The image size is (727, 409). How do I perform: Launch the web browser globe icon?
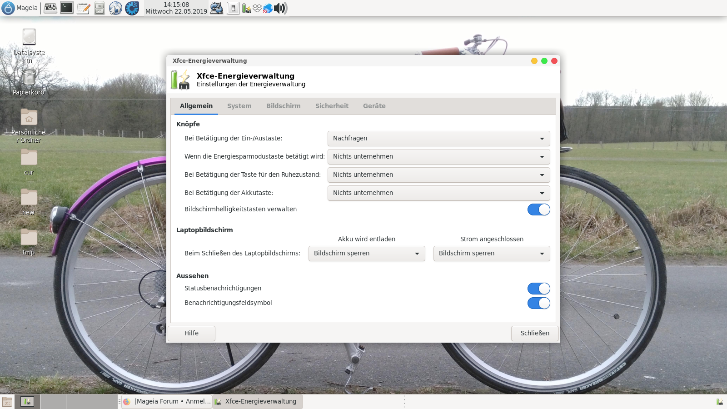[x=115, y=8]
